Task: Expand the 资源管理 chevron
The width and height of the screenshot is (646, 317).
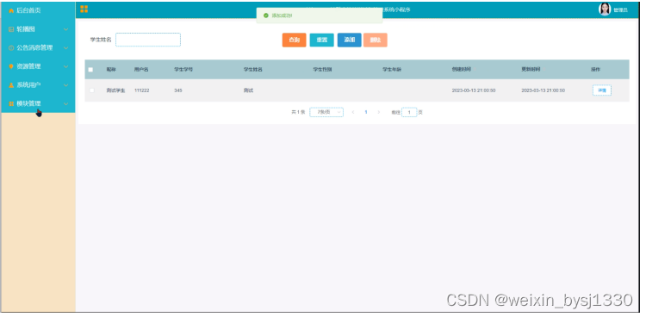Action: click(66, 66)
